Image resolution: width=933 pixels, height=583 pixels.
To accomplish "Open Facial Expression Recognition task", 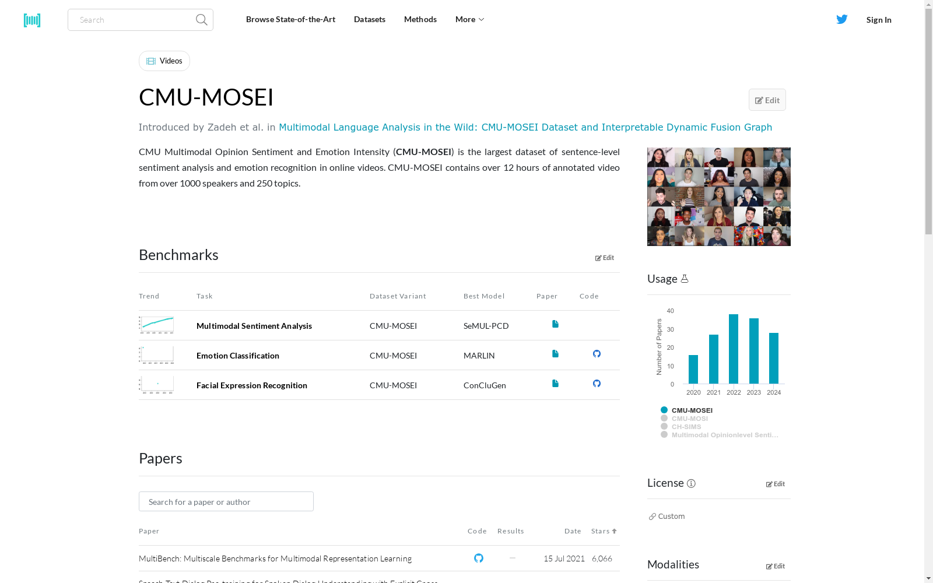I will (252, 385).
